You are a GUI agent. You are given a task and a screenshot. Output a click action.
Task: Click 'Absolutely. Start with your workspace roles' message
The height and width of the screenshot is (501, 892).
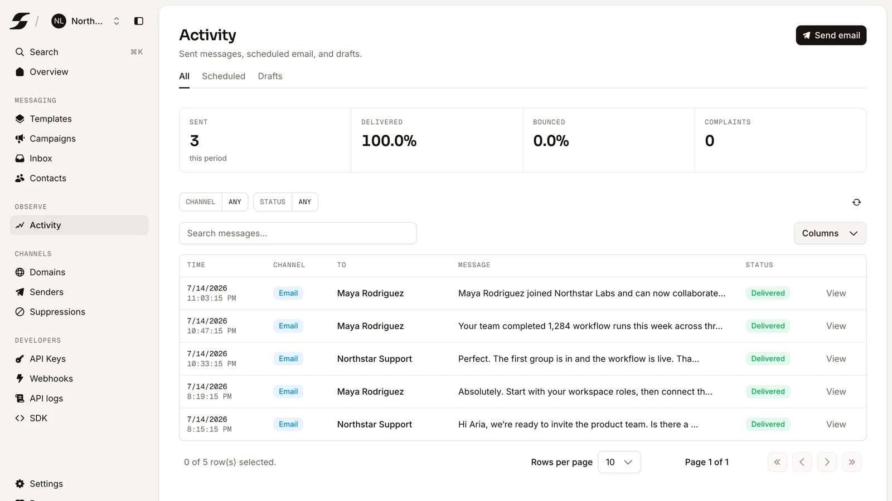pos(585,392)
